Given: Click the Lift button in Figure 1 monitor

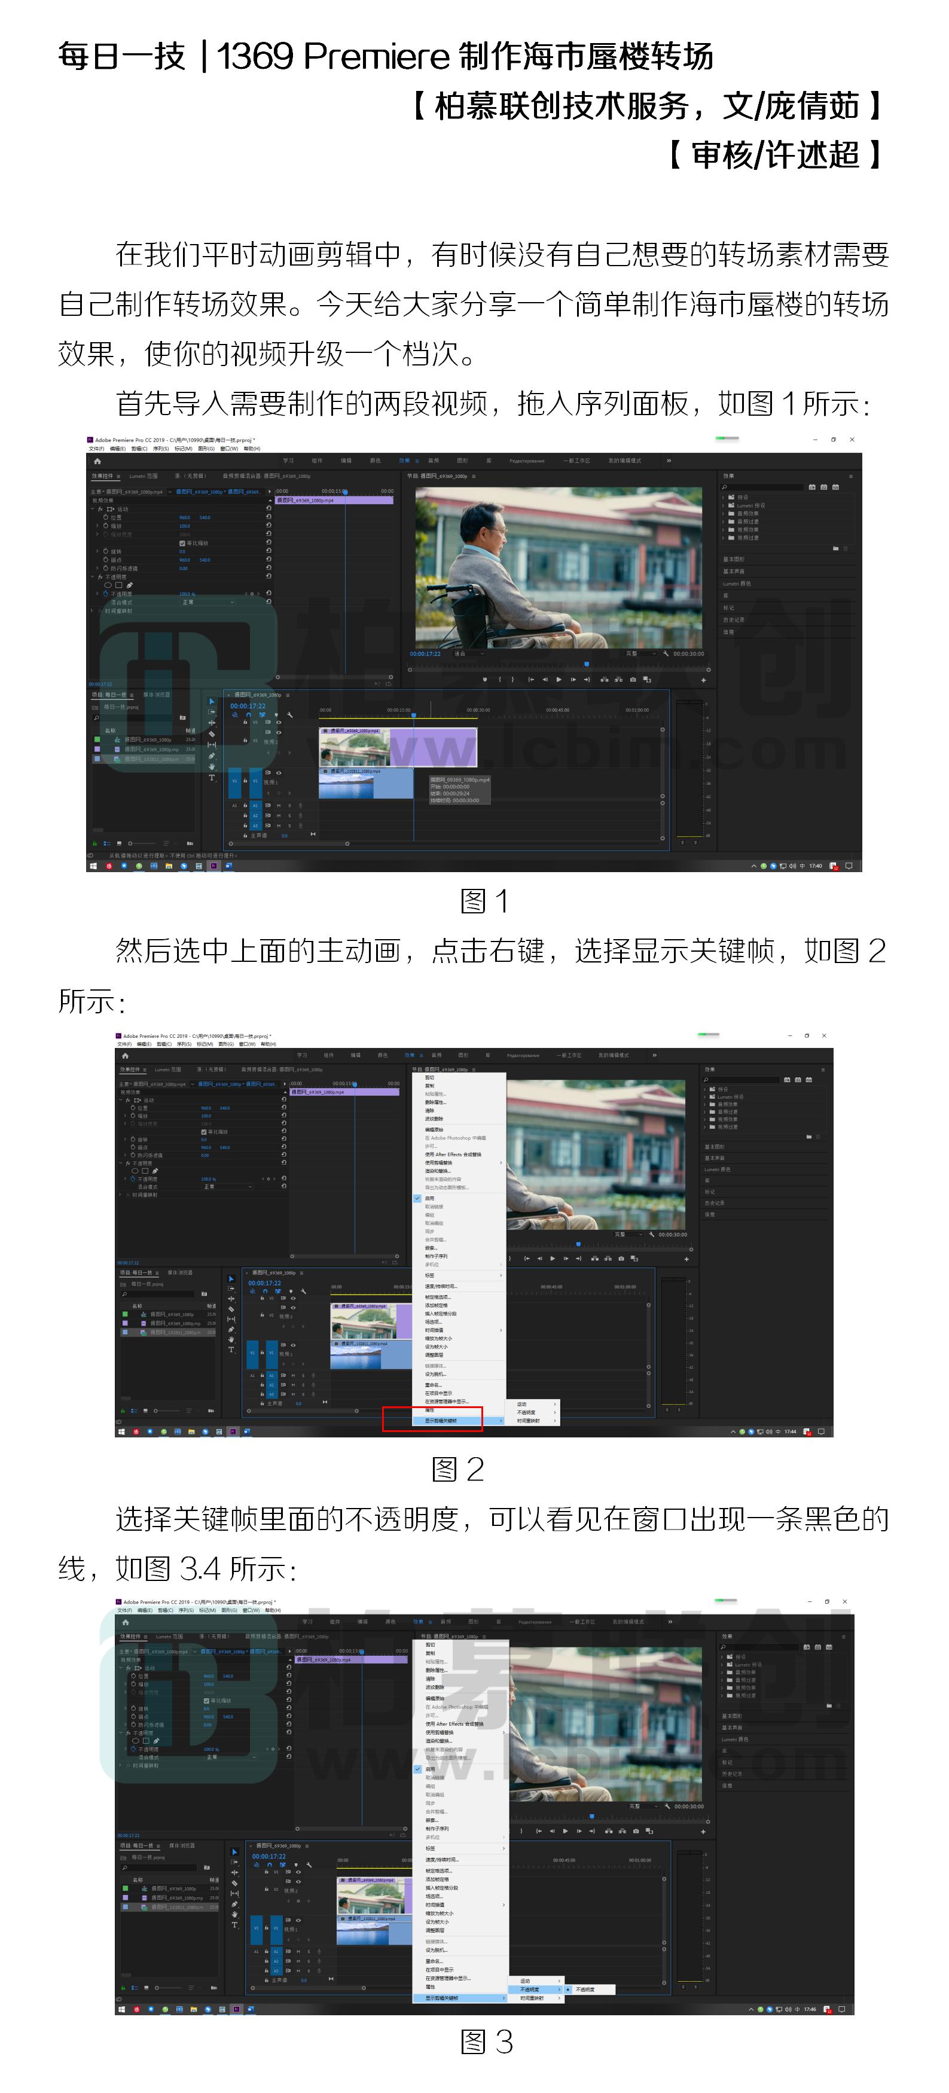Looking at the screenshot, I should 605,680.
